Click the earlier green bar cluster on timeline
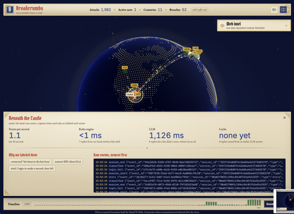Viewport: 294px width, 214px height. [211, 204]
